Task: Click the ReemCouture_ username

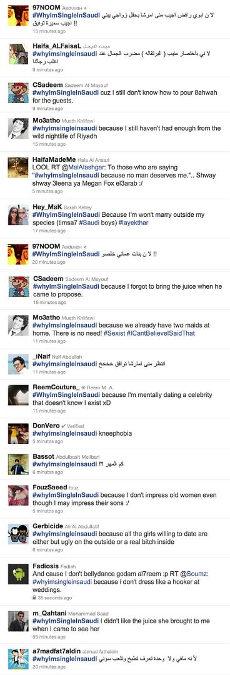Action: click(x=56, y=387)
